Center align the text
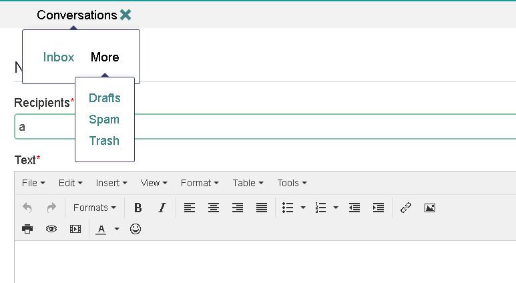516x283 pixels. (214, 208)
